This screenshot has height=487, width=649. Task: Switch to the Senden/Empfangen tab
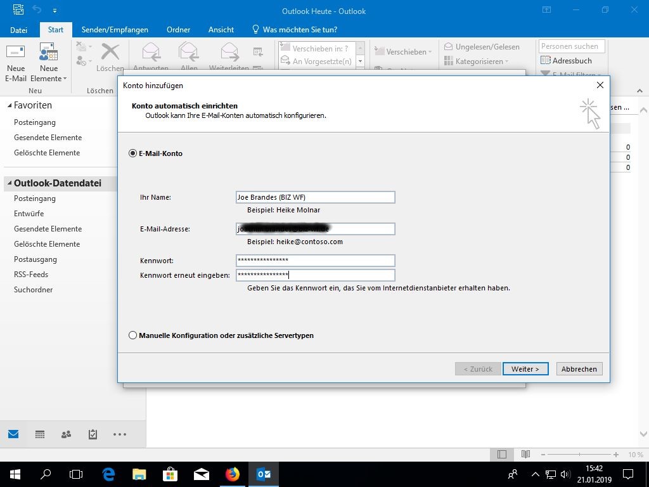pyautogui.click(x=115, y=30)
